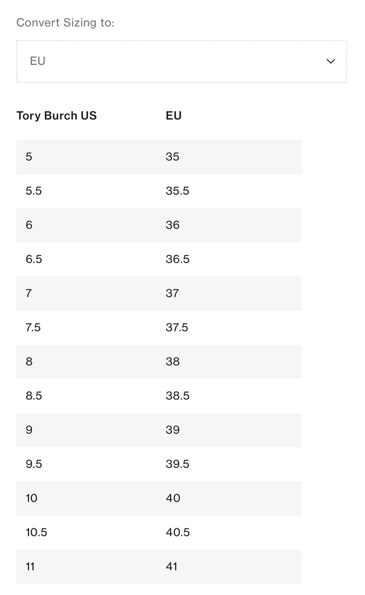Click the US 8.5 size value
Image resolution: width=365 pixels, height=595 pixels.
[34, 396]
